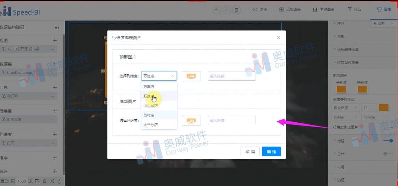Close the 行维度绑定图片 dialog
This screenshot has height=186, width=398.
[x=279, y=38]
